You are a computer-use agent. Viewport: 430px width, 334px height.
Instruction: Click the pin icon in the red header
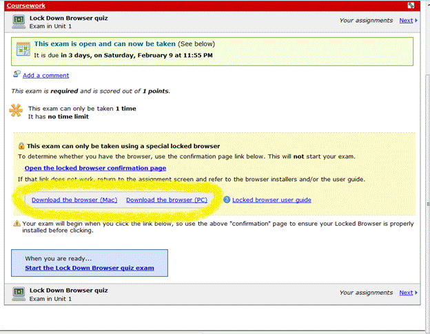pos(411,6)
